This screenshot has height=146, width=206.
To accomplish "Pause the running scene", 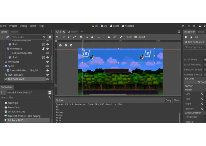I will pos(189,26).
